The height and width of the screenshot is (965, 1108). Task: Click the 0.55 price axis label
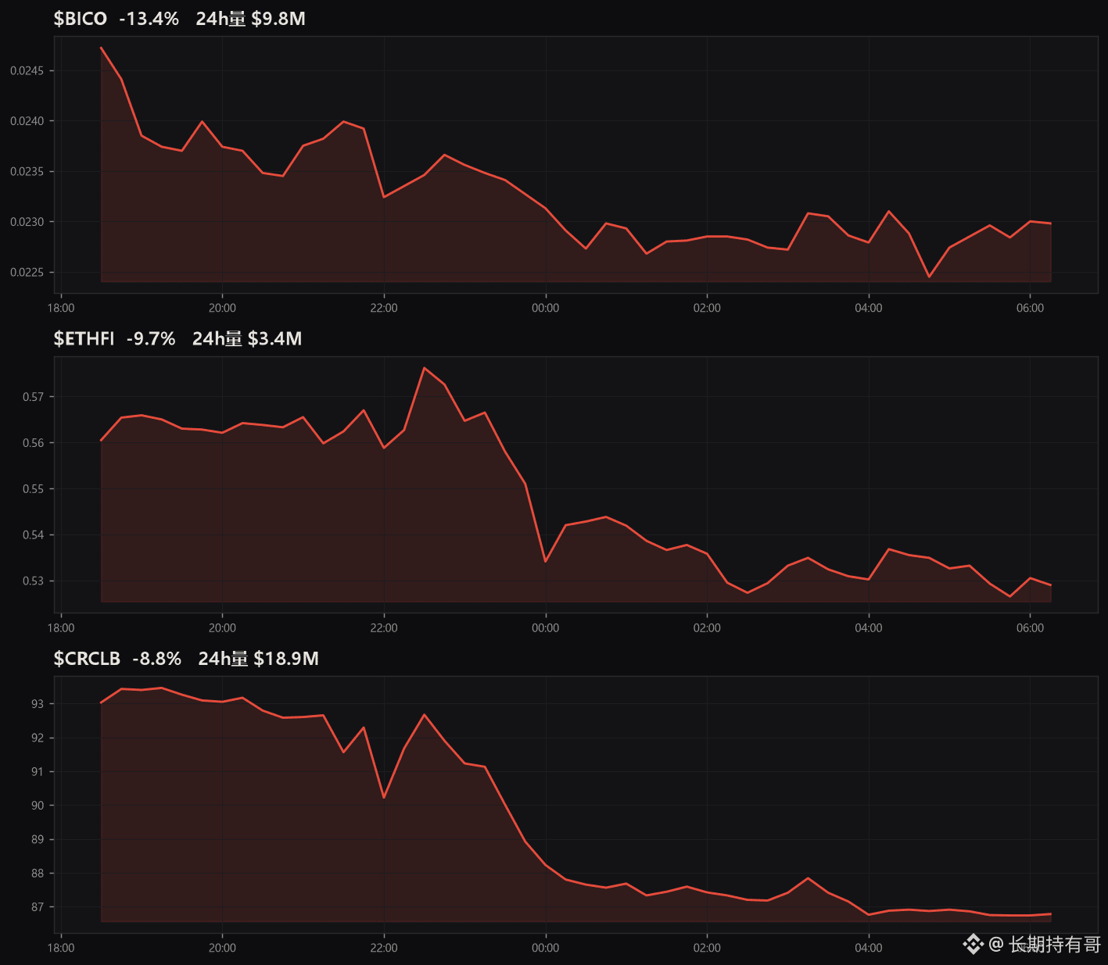pyautogui.click(x=34, y=489)
